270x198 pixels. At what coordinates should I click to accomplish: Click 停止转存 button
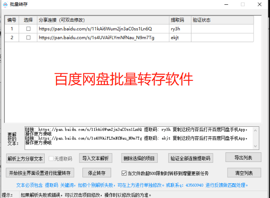pyautogui.click(x=97, y=173)
